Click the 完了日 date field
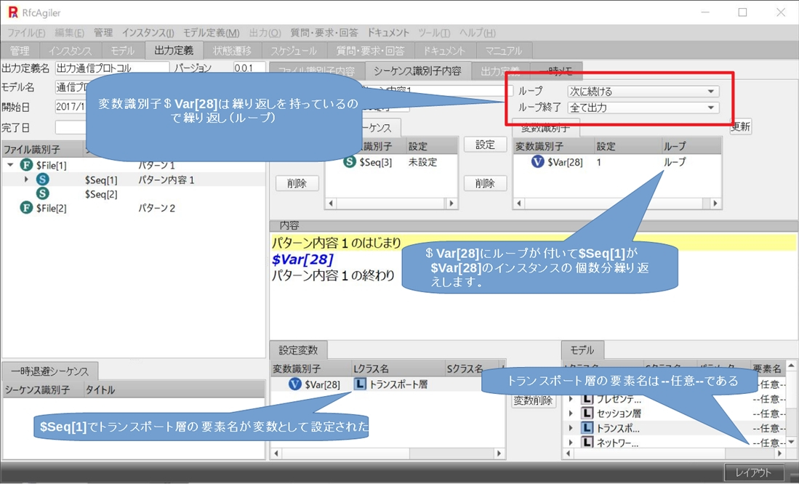Screen dimensions: 799x484 pos(71,127)
